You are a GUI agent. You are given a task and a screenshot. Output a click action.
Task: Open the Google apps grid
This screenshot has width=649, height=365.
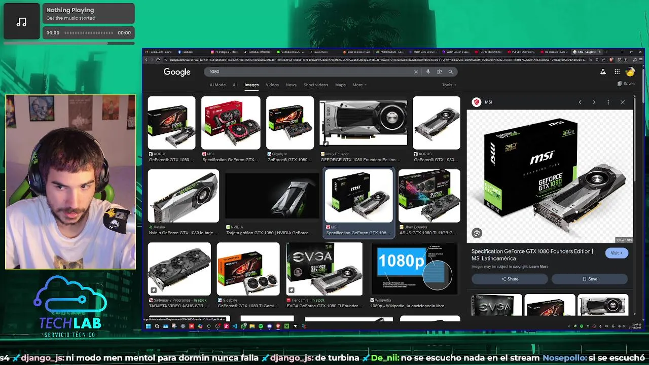tap(617, 72)
